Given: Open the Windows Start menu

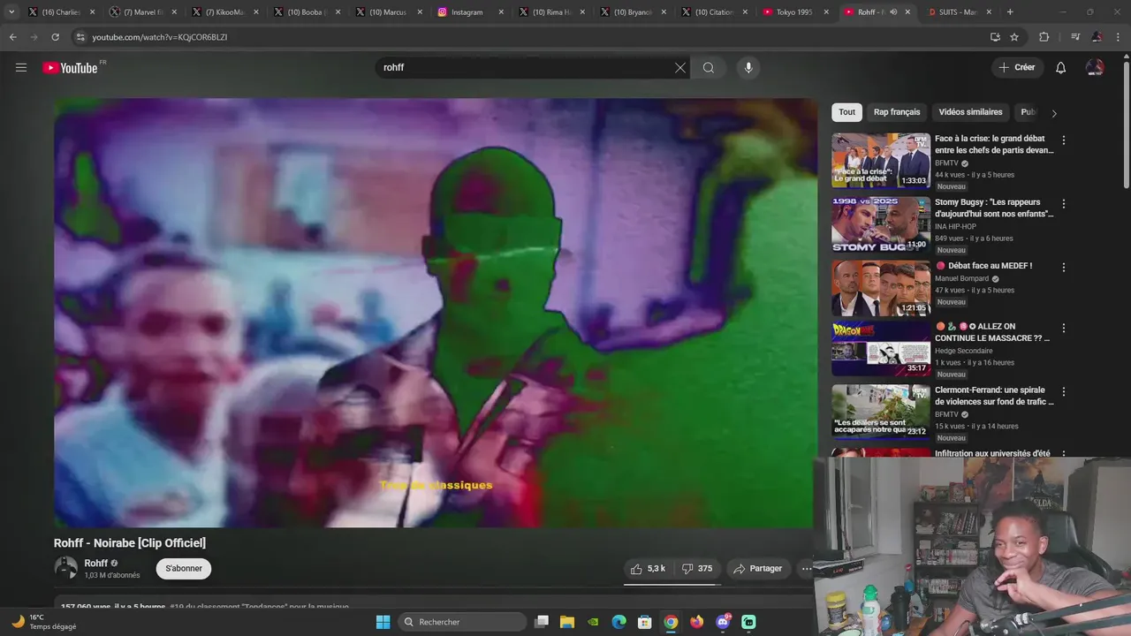Looking at the screenshot, I should coord(383,622).
